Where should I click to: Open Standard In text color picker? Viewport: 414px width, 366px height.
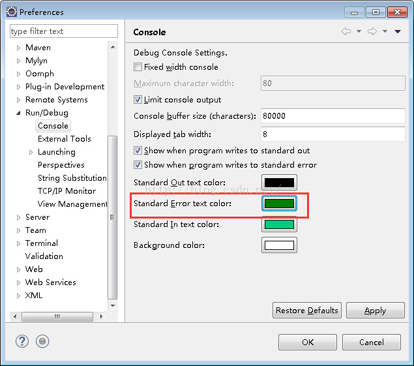click(x=279, y=224)
